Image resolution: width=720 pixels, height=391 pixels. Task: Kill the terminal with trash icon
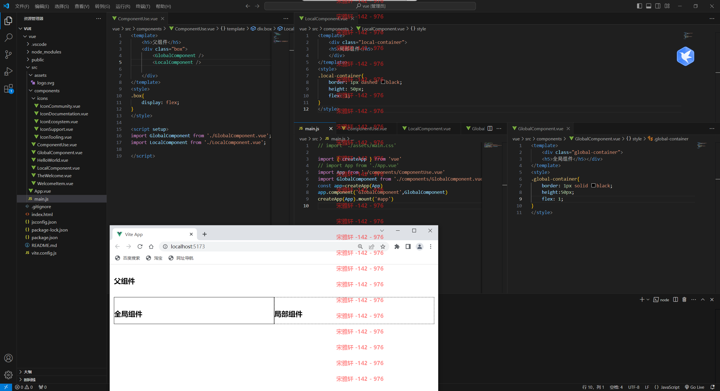click(x=684, y=300)
